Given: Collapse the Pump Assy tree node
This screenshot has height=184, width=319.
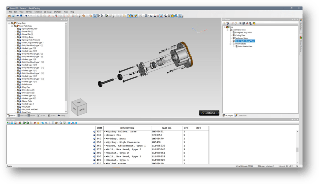Looking at the screenshot, I should [x=9, y=23].
